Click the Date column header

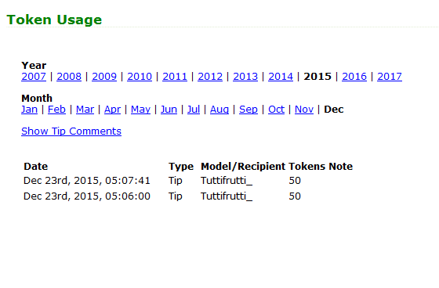tap(36, 167)
